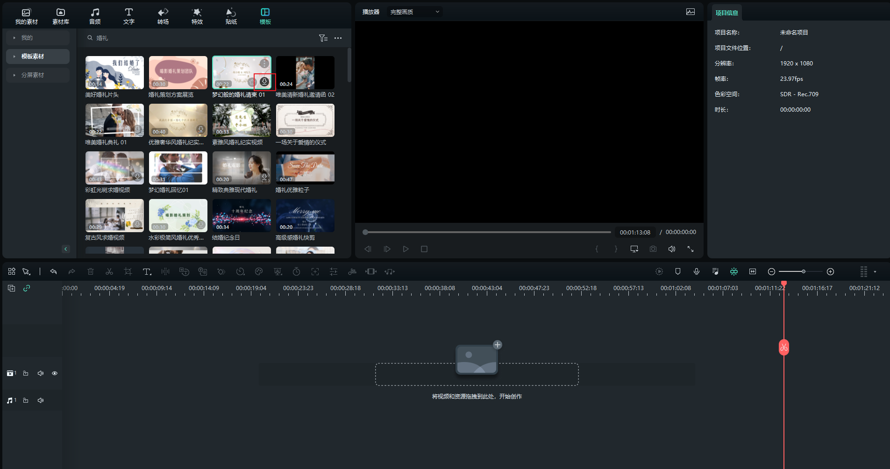This screenshot has width=890, height=469.
Task: Click the zoom-to-fit timeline icon
Action: click(x=752, y=271)
